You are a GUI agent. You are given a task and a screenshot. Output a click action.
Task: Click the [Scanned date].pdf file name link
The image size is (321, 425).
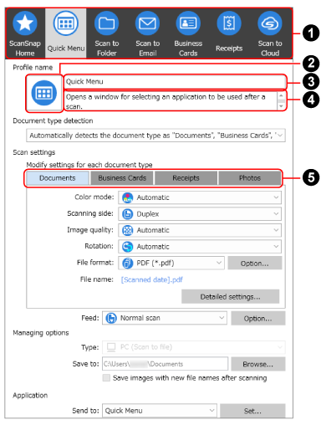point(152,279)
